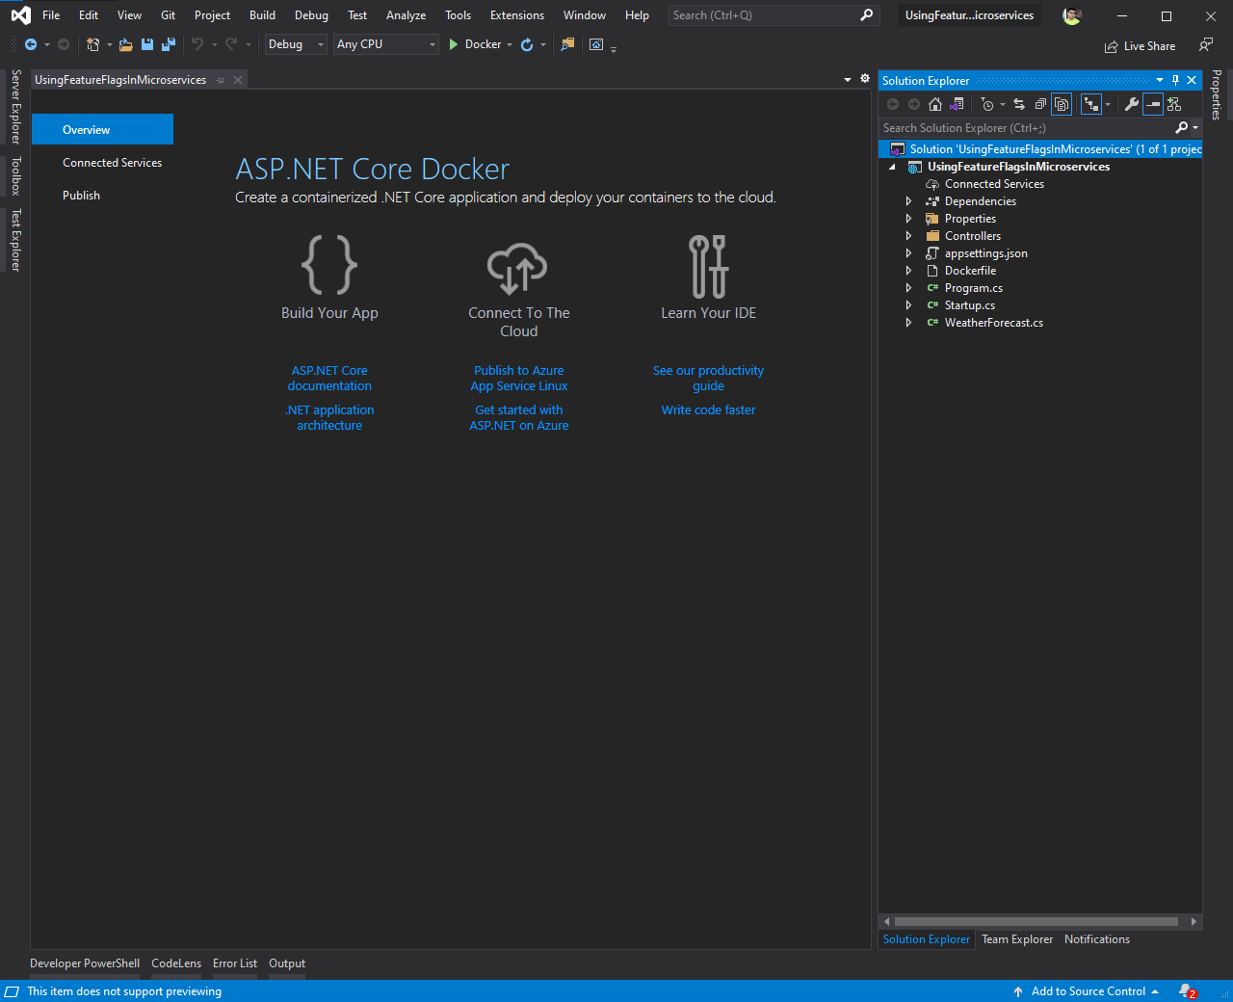Image resolution: width=1233 pixels, height=1002 pixels.
Task: Toggle Show All Files in Solution Explorer
Action: 1062,104
